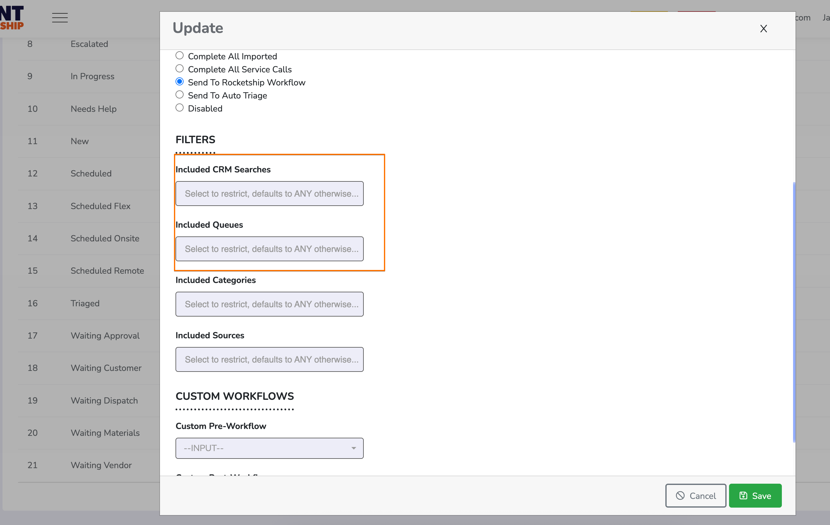Click the Triaged status row
The image size is (830, 525).
[x=85, y=303]
